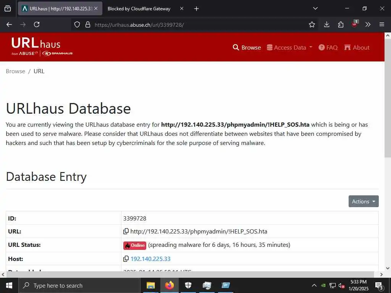Click the padlock site security icon
This screenshot has width=391, height=293.
[x=87, y=24]
